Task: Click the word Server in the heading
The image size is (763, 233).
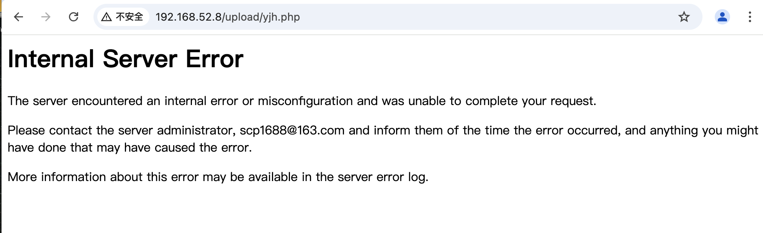Action: 140,59
